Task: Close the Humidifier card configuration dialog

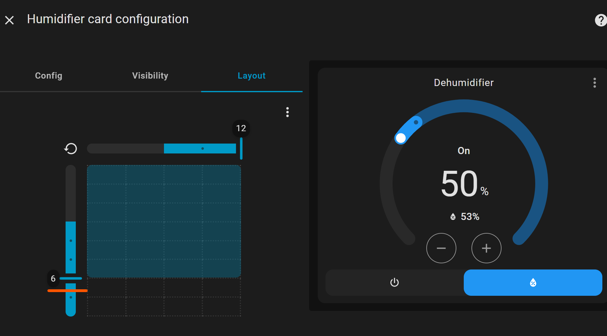Action: click(9, 20)
